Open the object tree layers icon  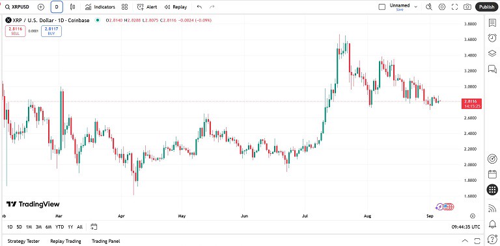(x=492, y=53)
